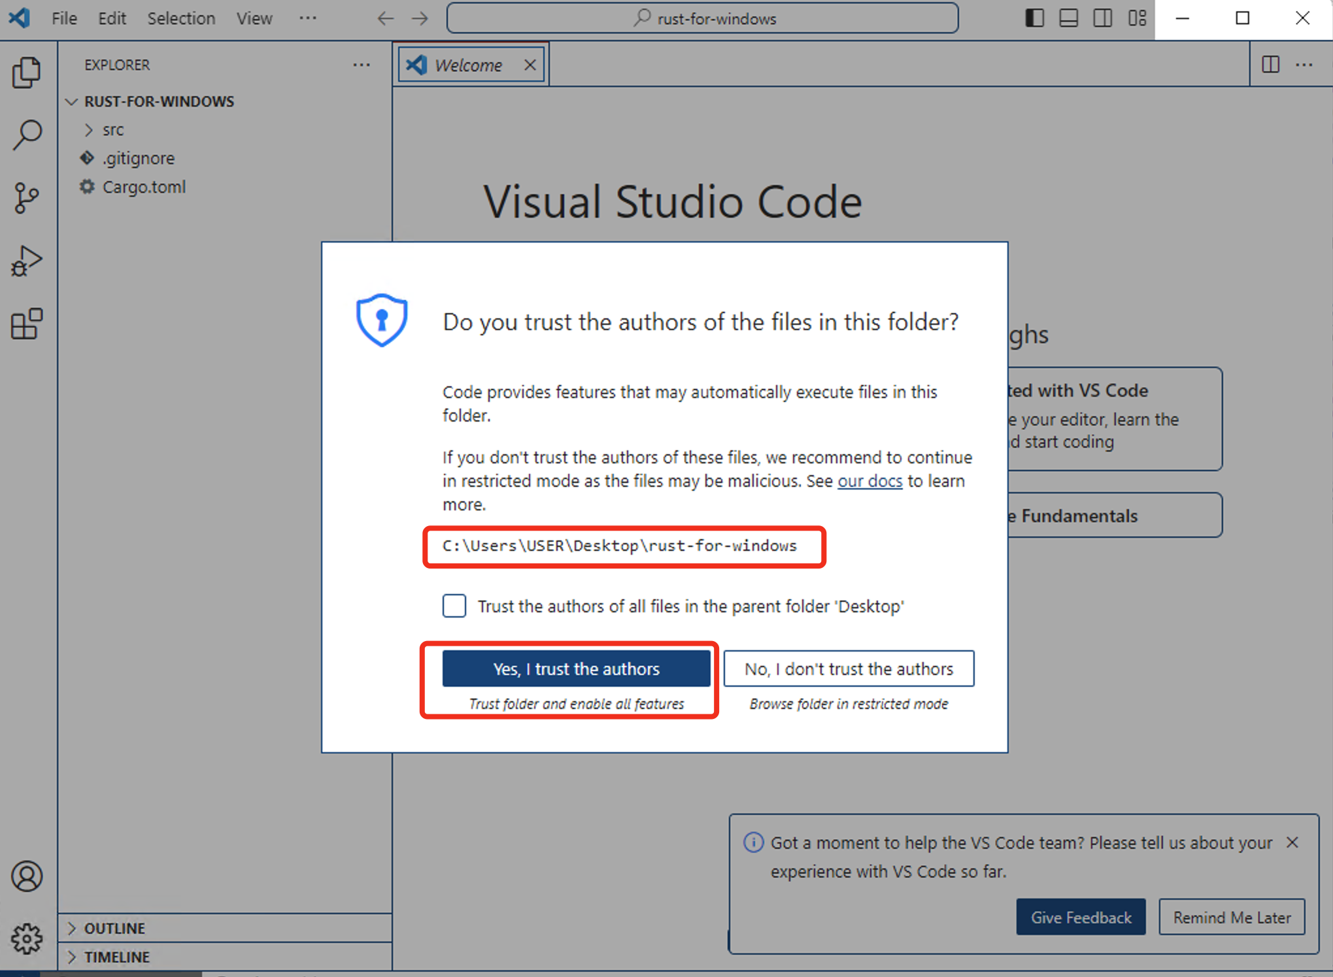Open the Search view icon
The image size is (1333, 977).
pyautogui.click(x=27, y=134)
